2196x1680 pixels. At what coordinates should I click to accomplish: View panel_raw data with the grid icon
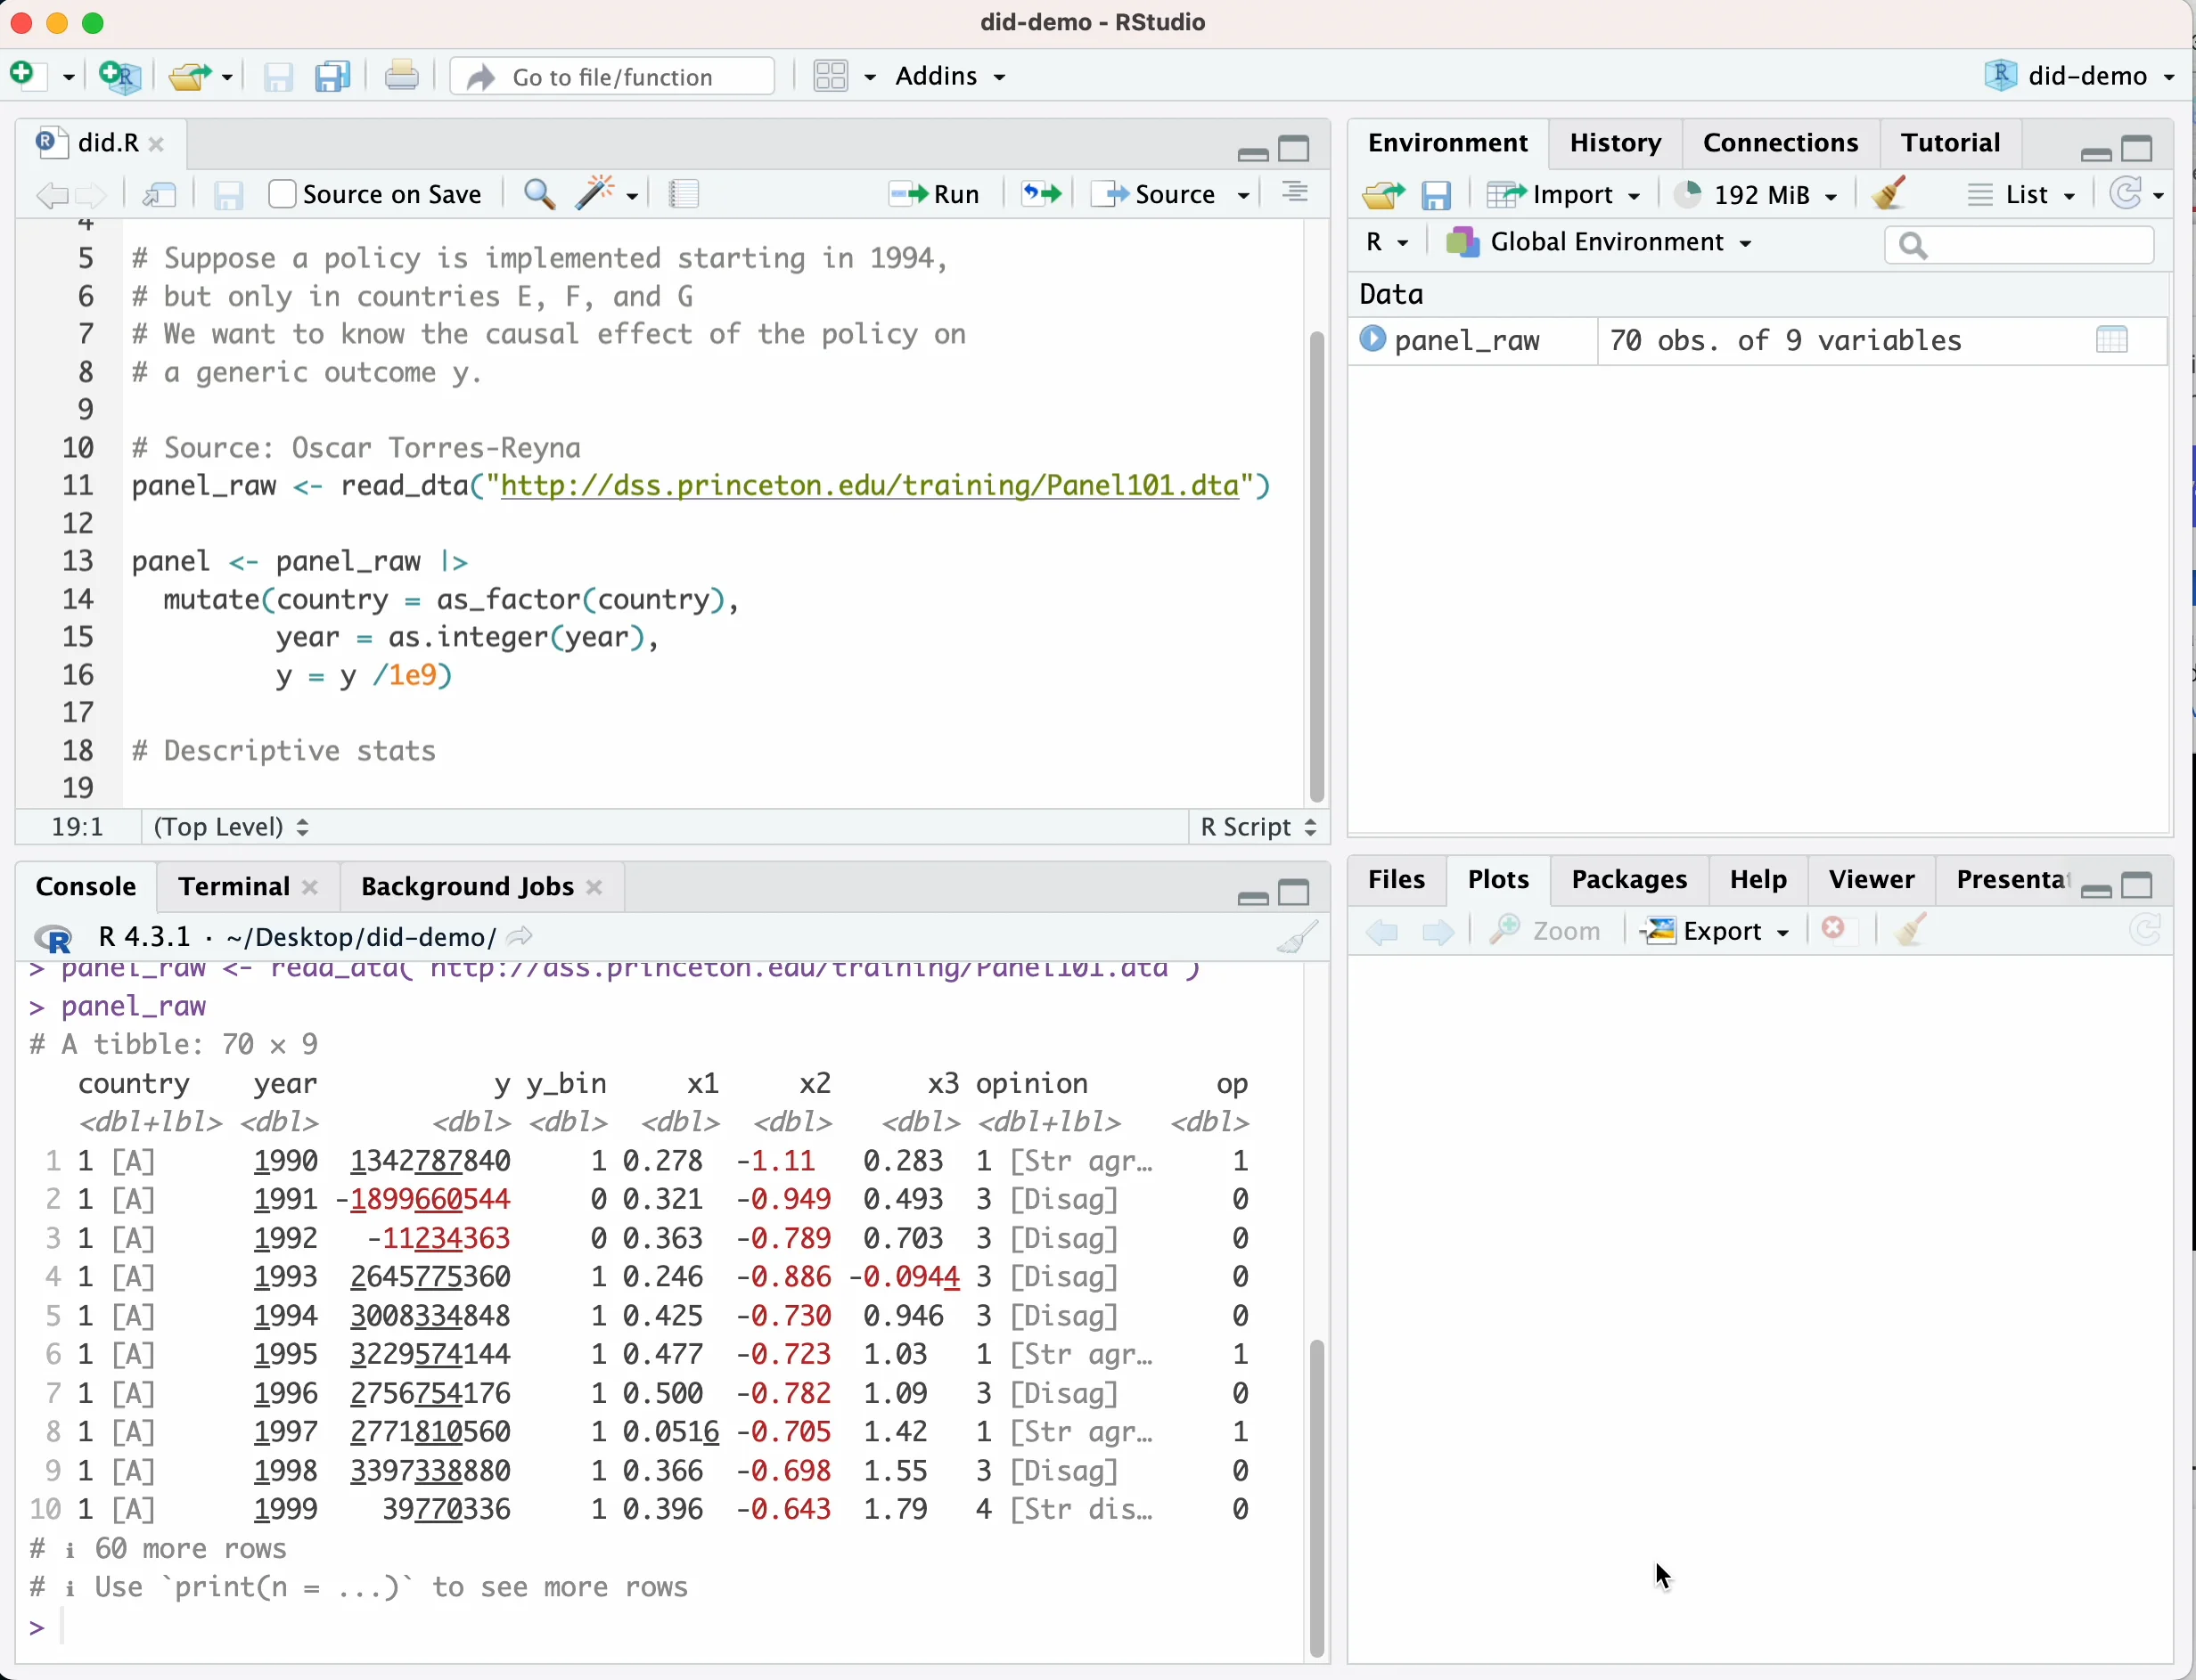(2111, 340)
